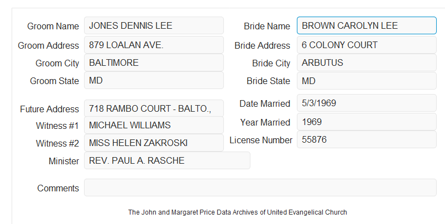Viewport: 445px width, 224px height.
Task: Click the Witness #2 field MISS HELEN ZAKROSKI
Action: (x=154, y=143)
